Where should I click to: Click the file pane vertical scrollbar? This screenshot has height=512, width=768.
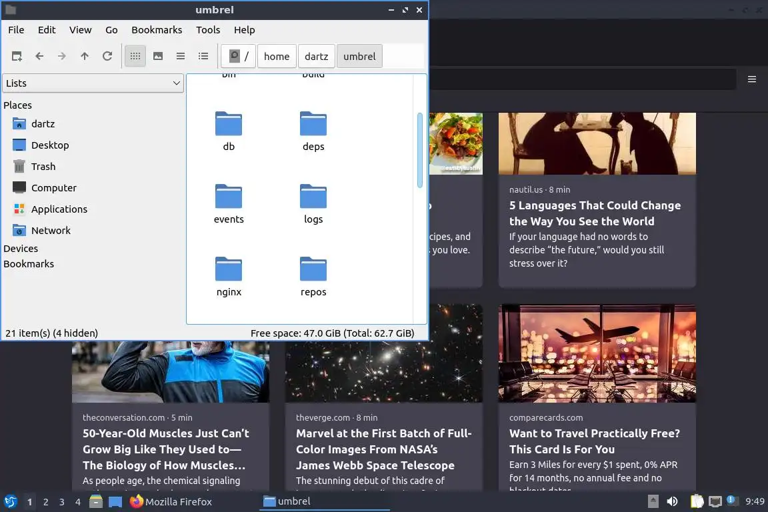[x=420, y=150]
